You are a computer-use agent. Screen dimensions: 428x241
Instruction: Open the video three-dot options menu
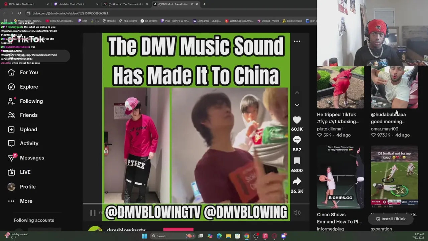(297, 41)
